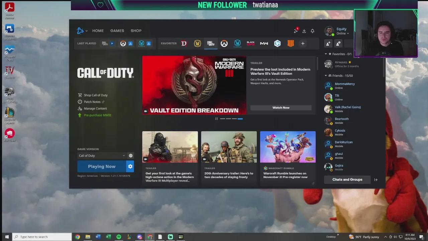Image resolution: width=428 pixels, height=241 pixels.
Task: Expand the Online status dropdown
Action: tap(343, 33)
